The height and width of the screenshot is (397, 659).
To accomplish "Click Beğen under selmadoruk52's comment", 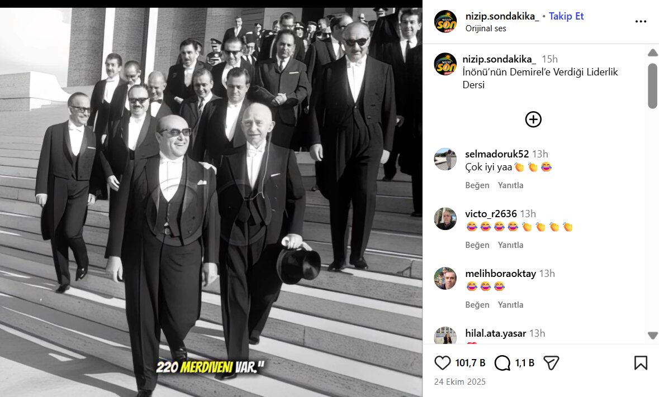I will [477, 185].
